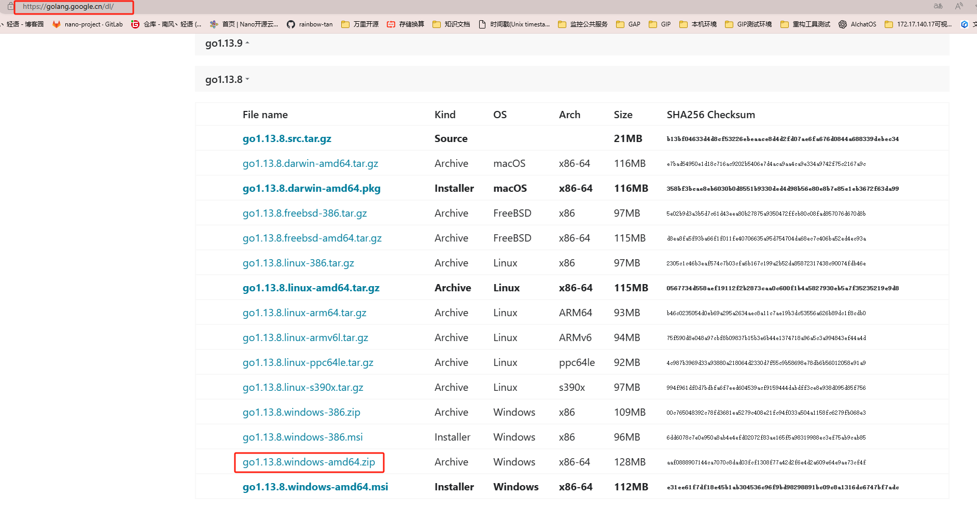Open the rainbow-tan GitHub bookmark
This screenshot has height=509, width=977.
[x=310, y=24]
